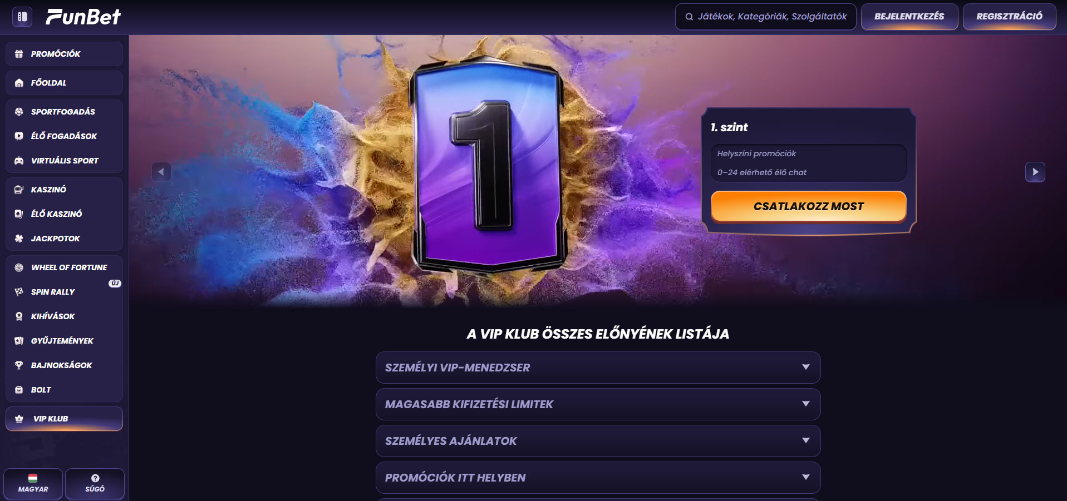The image size is (1067, 501).
Task: Open the Wheel of Fortune wheel icon
Action: pos(19,267)
